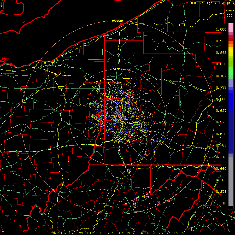Click the 0.520 legend value
The height and width of the screenshot is (235, 235).
(x=221, y=134)
